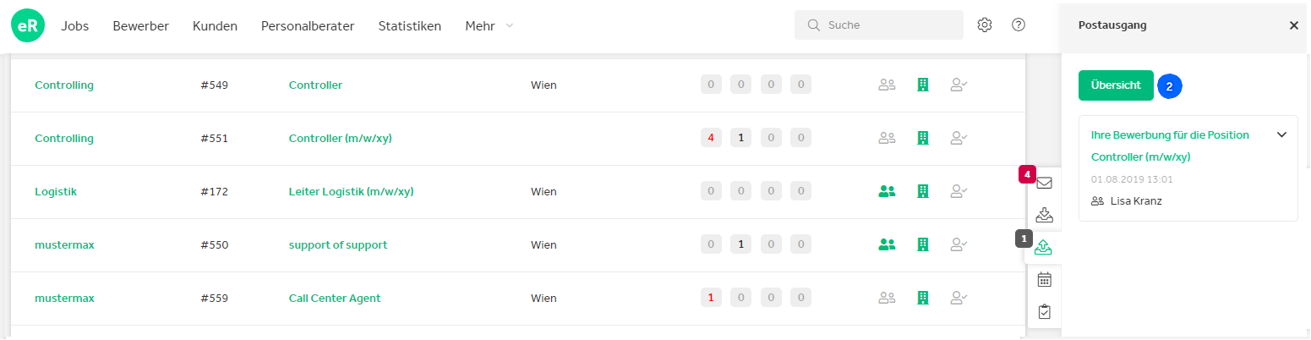Click red 4 counter for Controller (m/w/xy)

click(x=711, y=138)
